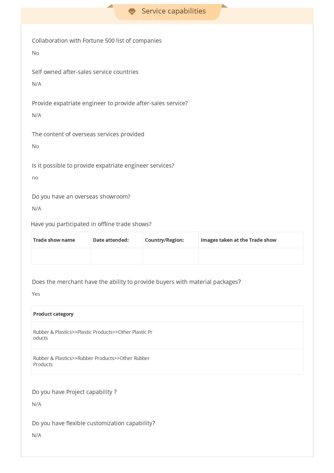Click the flexible customization capability question
This screenshot has width=334, height=473.
[x=93, y=423]
